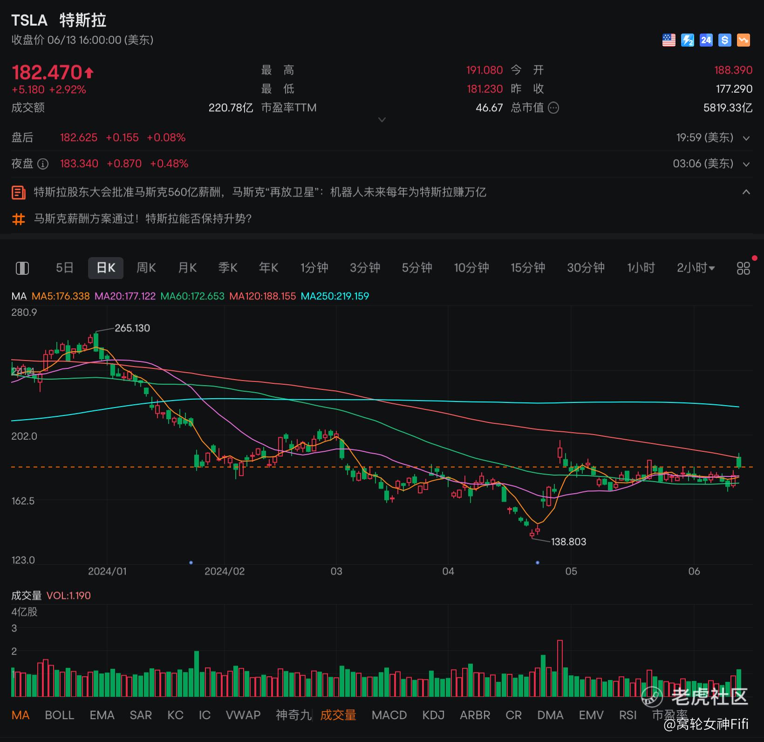Image resolution: width=764 pixels, height=742 pixels.
Task: Enable the EMV indicator
Action: 591,715
